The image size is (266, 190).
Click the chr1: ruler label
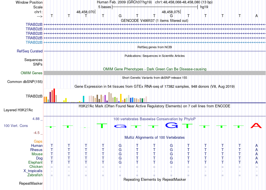tap(38, 12)
